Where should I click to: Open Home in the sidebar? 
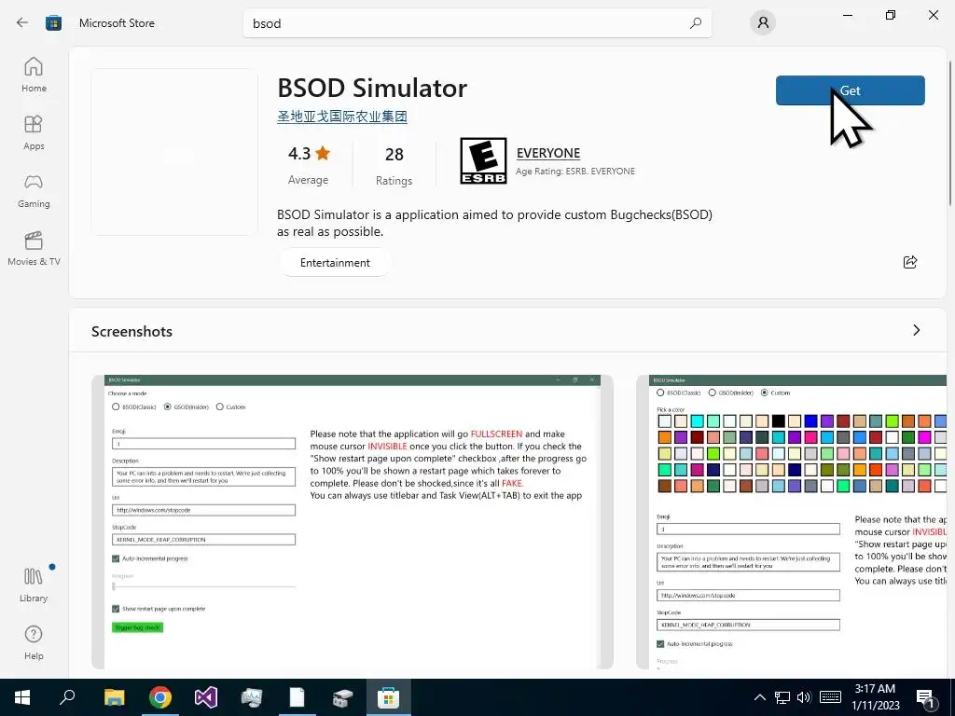tap(34, 75)
